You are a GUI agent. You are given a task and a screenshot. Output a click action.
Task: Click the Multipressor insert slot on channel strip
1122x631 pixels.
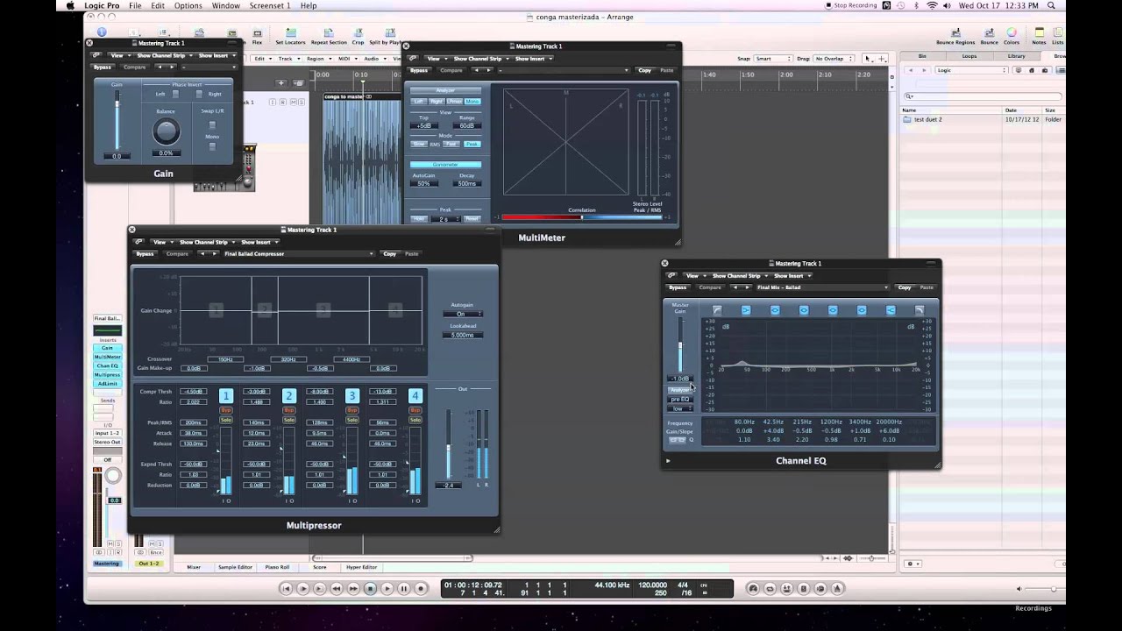coord(108,374)
